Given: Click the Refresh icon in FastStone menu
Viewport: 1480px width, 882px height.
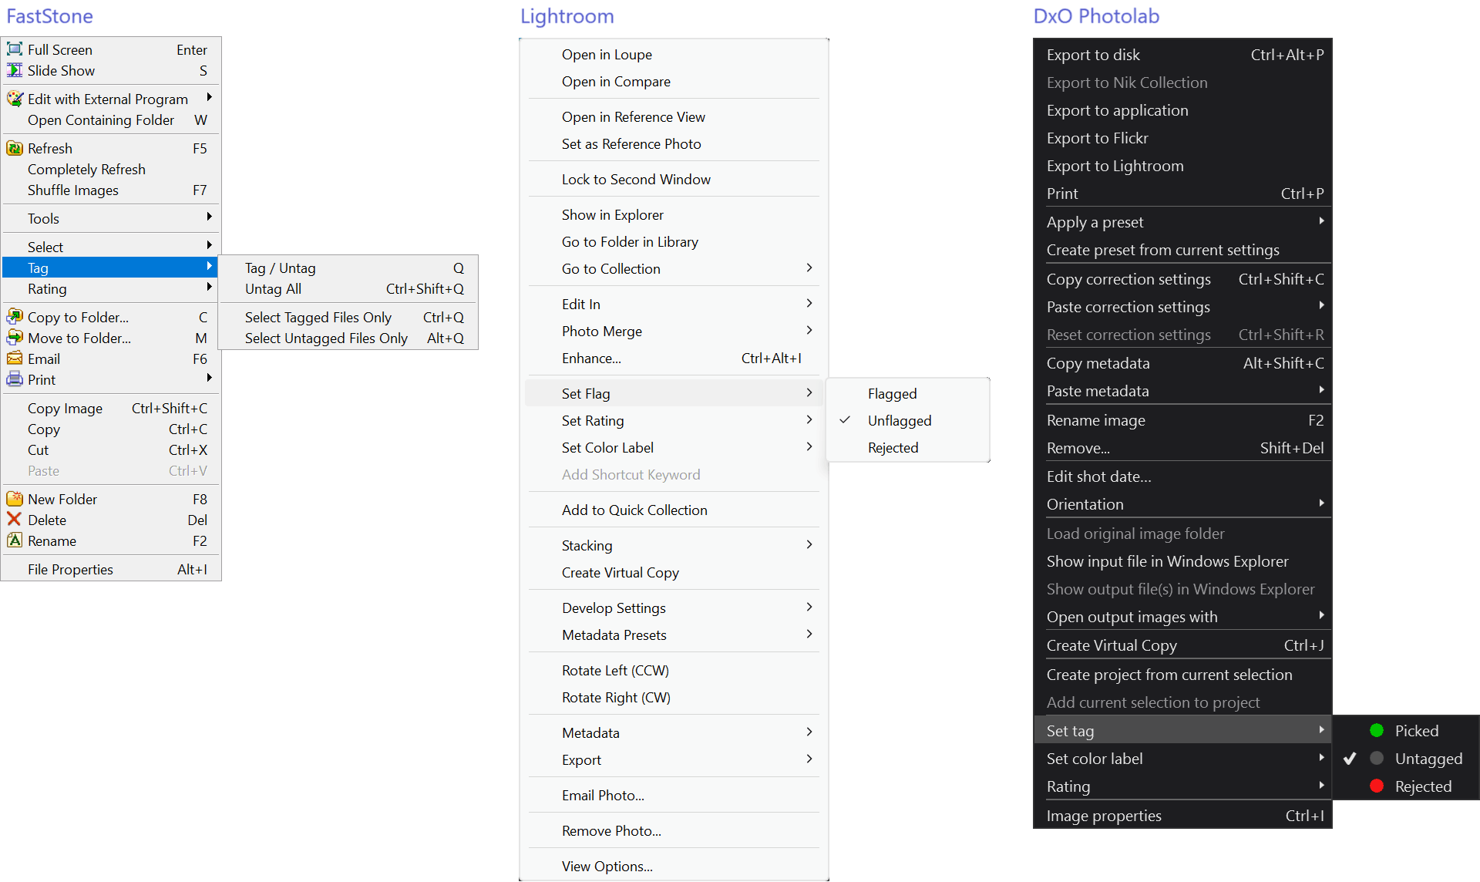Looking at the screenshot, I should (15, 148).
